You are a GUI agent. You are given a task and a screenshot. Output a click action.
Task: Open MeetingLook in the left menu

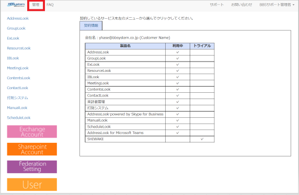18,68
